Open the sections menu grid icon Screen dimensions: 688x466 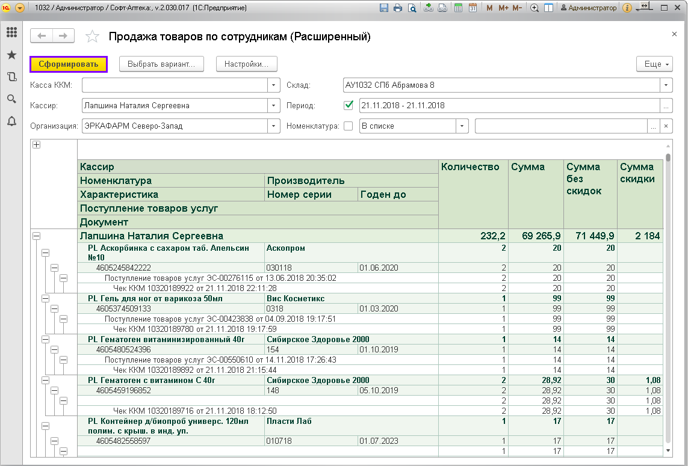click(x=11, y=33)
